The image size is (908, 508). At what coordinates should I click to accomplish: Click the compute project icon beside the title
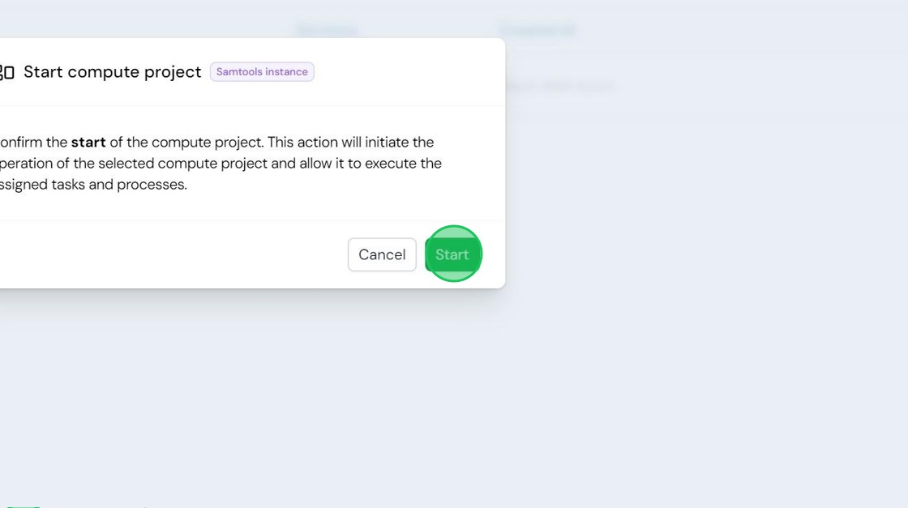tap(7, 72)
